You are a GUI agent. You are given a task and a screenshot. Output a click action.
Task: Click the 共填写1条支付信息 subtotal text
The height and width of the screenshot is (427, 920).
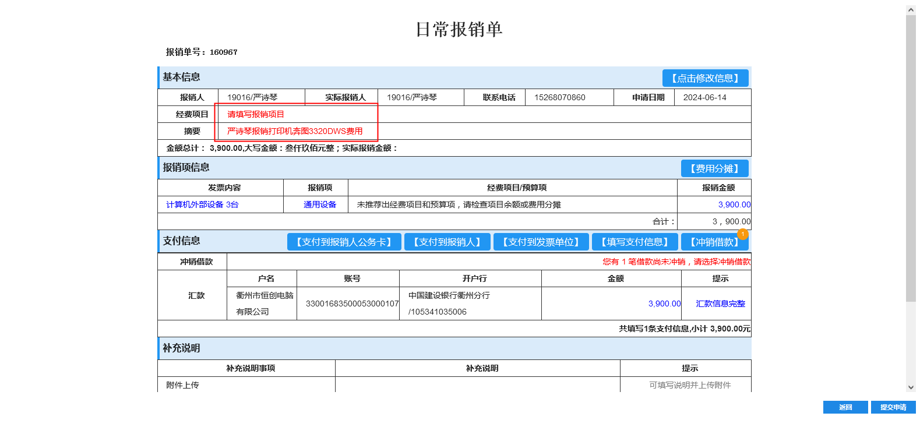(685, 329)
